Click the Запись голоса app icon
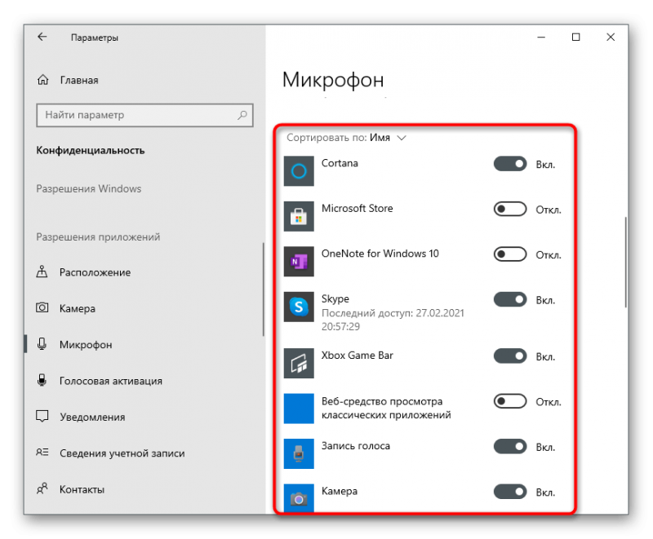Screen dimensions: 653x539 tap(299, 453)
